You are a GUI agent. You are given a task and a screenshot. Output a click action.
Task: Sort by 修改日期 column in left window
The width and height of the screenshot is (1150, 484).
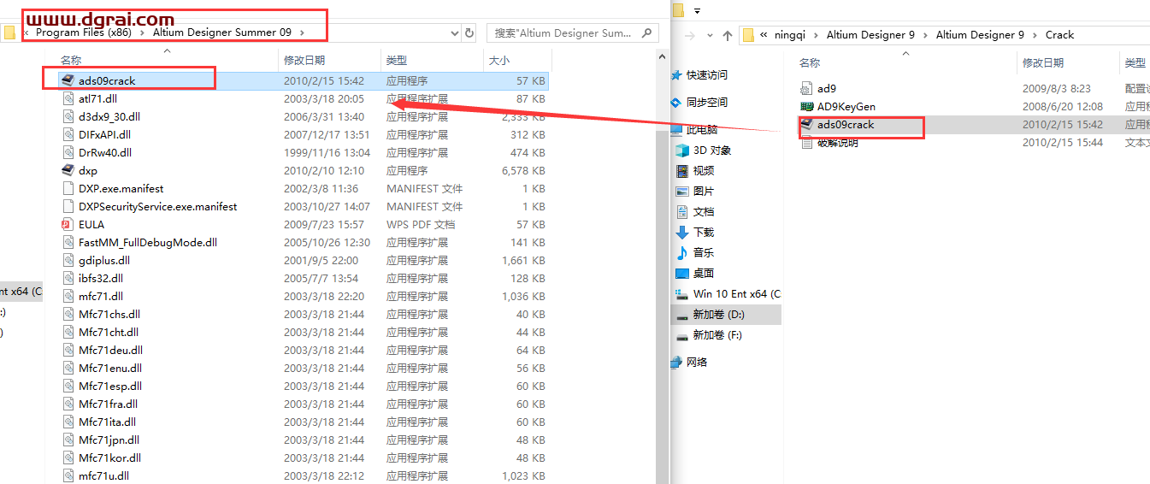[304, 60]
